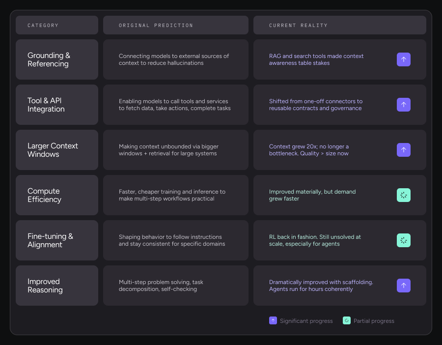
Task: Click the 'Significant progress' legend label
Action: pos(306,321)
